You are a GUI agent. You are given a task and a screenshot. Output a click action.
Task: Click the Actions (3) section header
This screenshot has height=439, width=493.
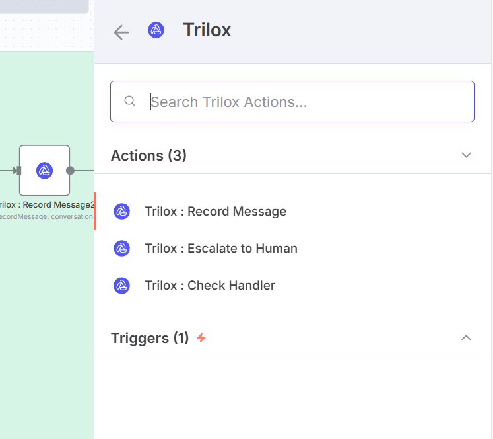pos(149,155)
